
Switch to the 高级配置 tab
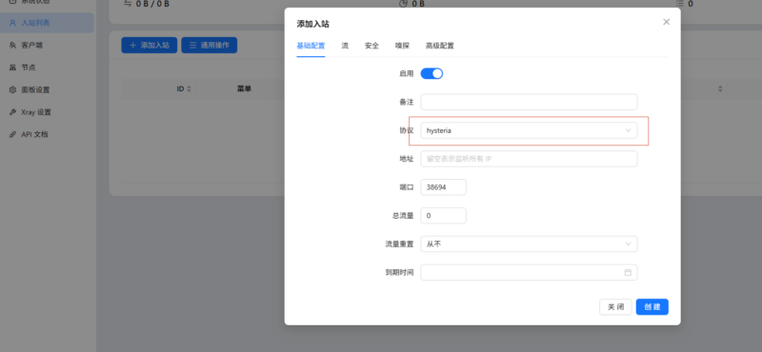pos(440,46)
